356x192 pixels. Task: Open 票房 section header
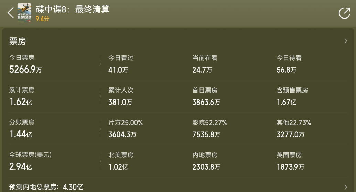[x=18, y=41]
